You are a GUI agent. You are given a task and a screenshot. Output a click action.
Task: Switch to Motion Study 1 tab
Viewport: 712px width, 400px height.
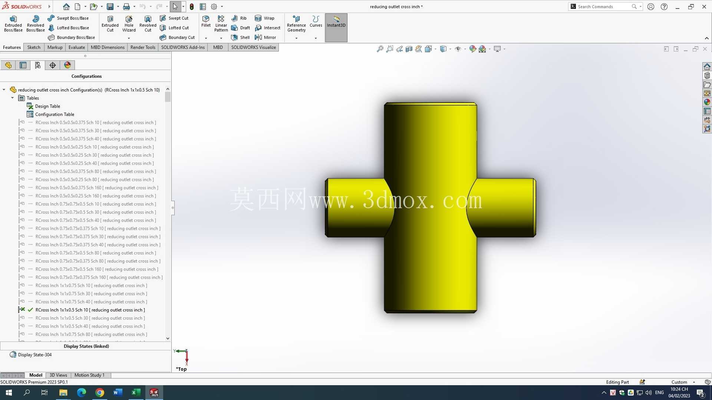[89, 375]
